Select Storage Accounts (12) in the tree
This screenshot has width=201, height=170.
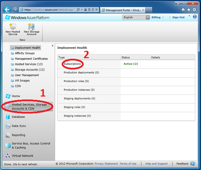[x=30, y=70]
